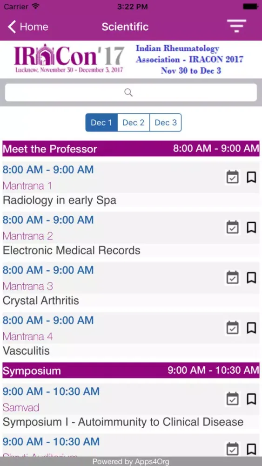The image size is (262, 466).
Task: Switch to the Dec 2 tab
Action: (134, 123)
